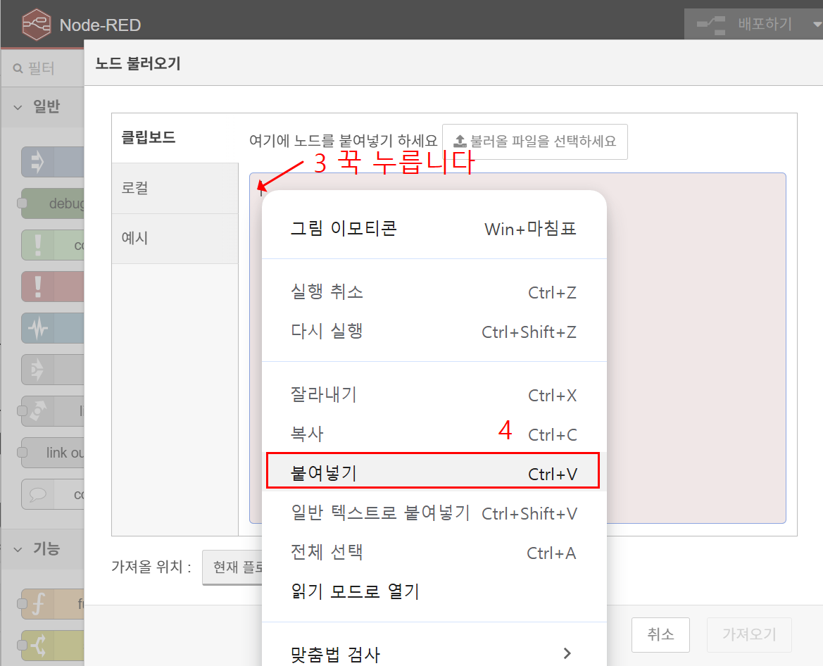
Task: Click the Node-RED logo icon
Action: [x=37, y=25]
